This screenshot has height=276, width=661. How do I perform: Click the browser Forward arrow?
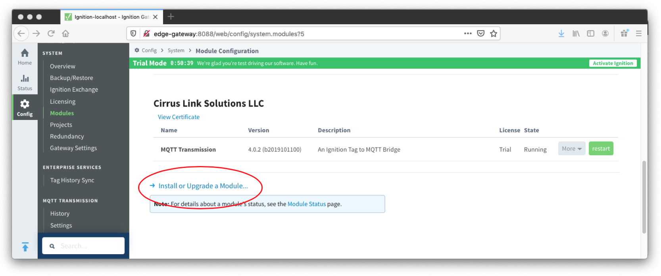[x=37, y=33]
